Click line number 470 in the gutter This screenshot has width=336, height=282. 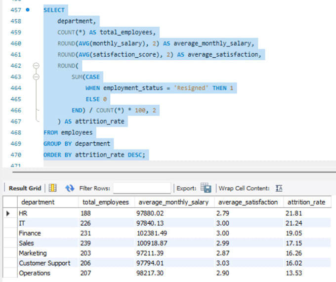(16, 155)
